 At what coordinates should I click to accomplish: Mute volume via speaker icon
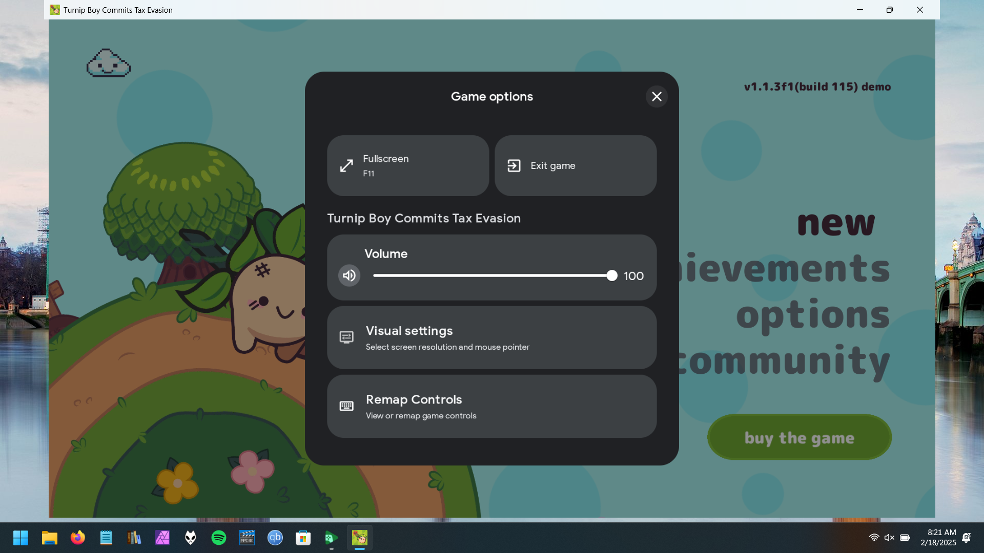click(x=349, y=275)
